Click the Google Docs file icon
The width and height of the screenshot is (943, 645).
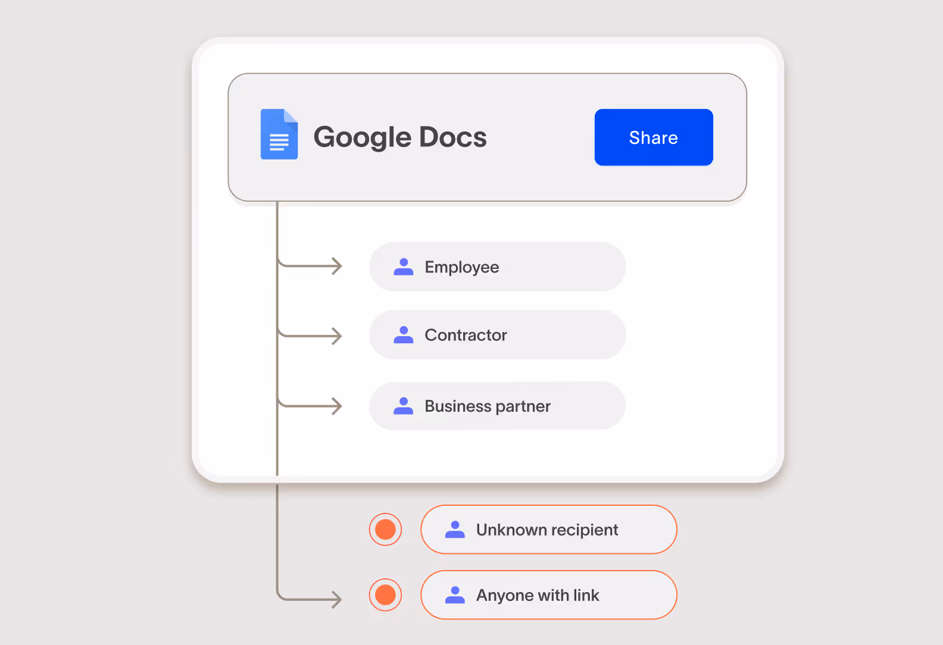(x=279, y=134)
